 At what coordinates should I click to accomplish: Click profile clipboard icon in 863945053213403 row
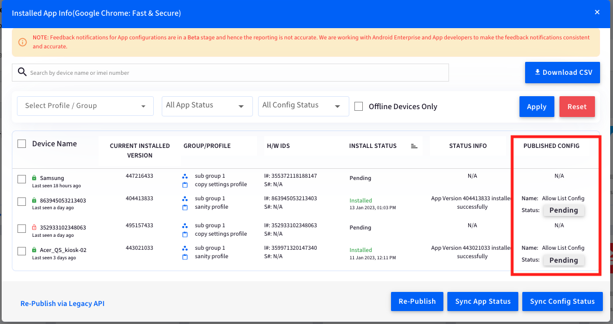pyautogui.click(x=185, y=208)
